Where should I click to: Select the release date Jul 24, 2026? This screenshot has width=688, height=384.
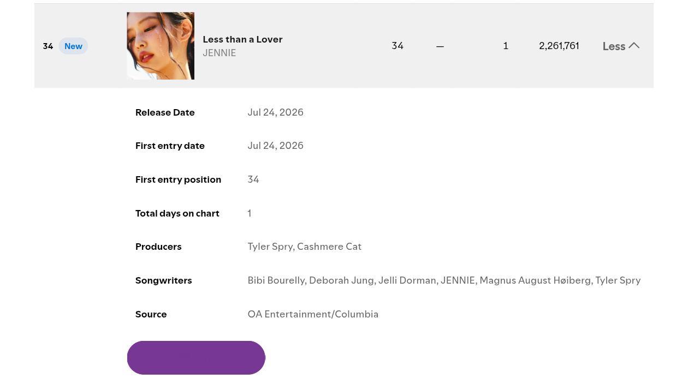pos(275,112)
